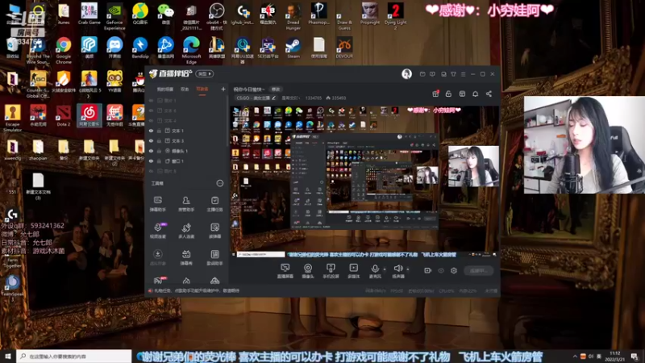Edit the CS:GO category tag
This screenshot has height=363, width=645.
(x=256, y=98)
